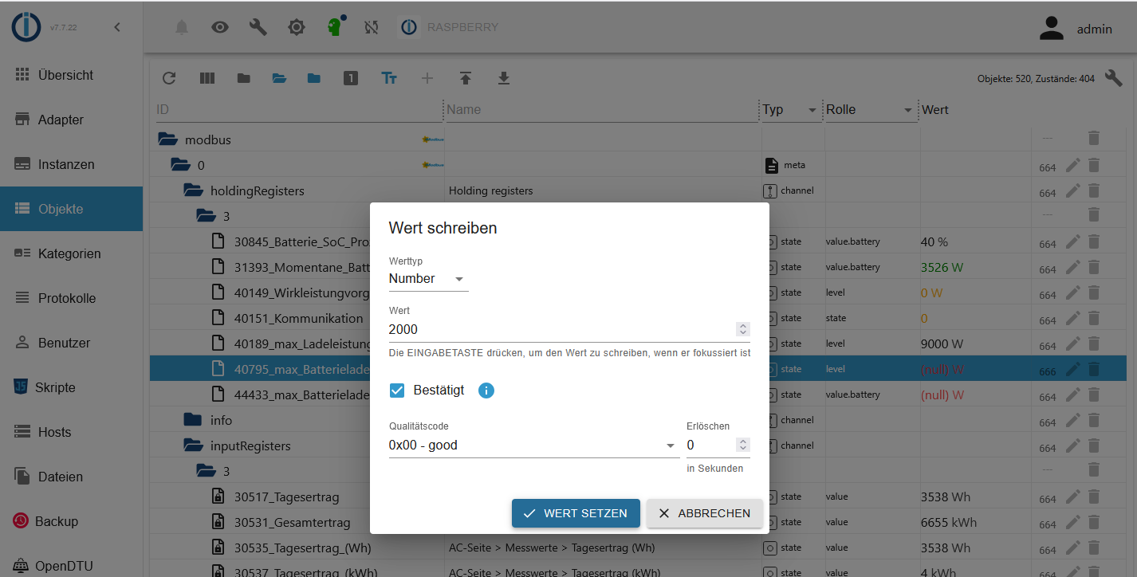1137x577 pixels.
Task: Uncheck the Bestätigt checkbox
Action: pos(396,391)
